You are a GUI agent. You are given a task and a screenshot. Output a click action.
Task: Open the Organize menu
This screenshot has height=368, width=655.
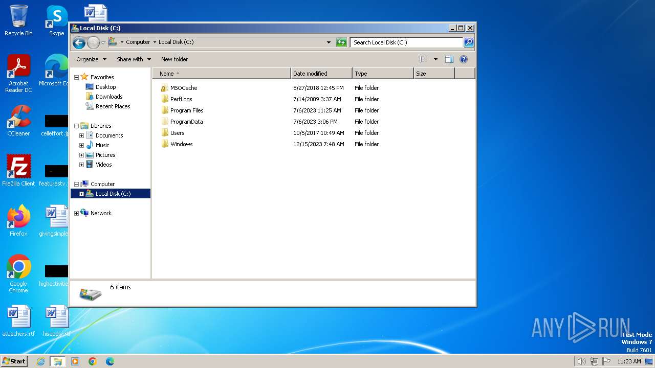click(x=91, y=59)
